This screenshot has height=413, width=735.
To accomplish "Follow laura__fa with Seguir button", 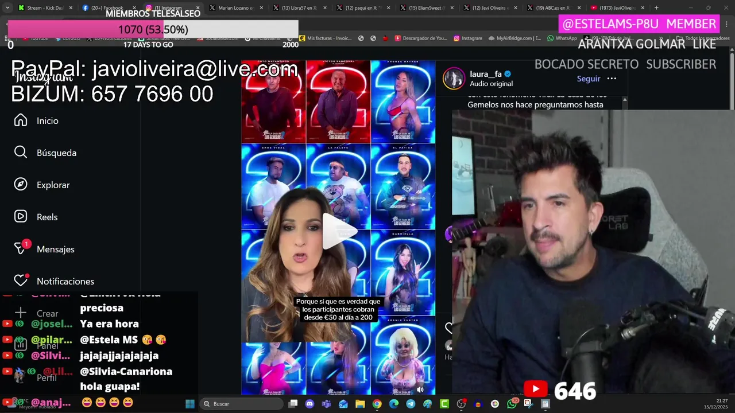I will (589, 79).
